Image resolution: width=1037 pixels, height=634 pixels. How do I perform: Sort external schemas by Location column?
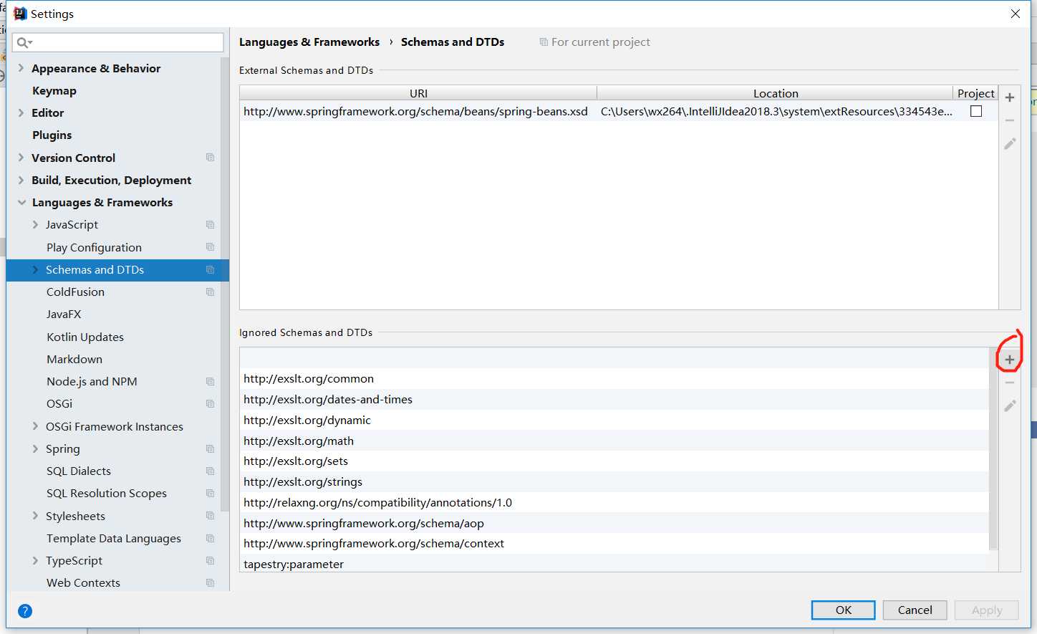point(776,93)
